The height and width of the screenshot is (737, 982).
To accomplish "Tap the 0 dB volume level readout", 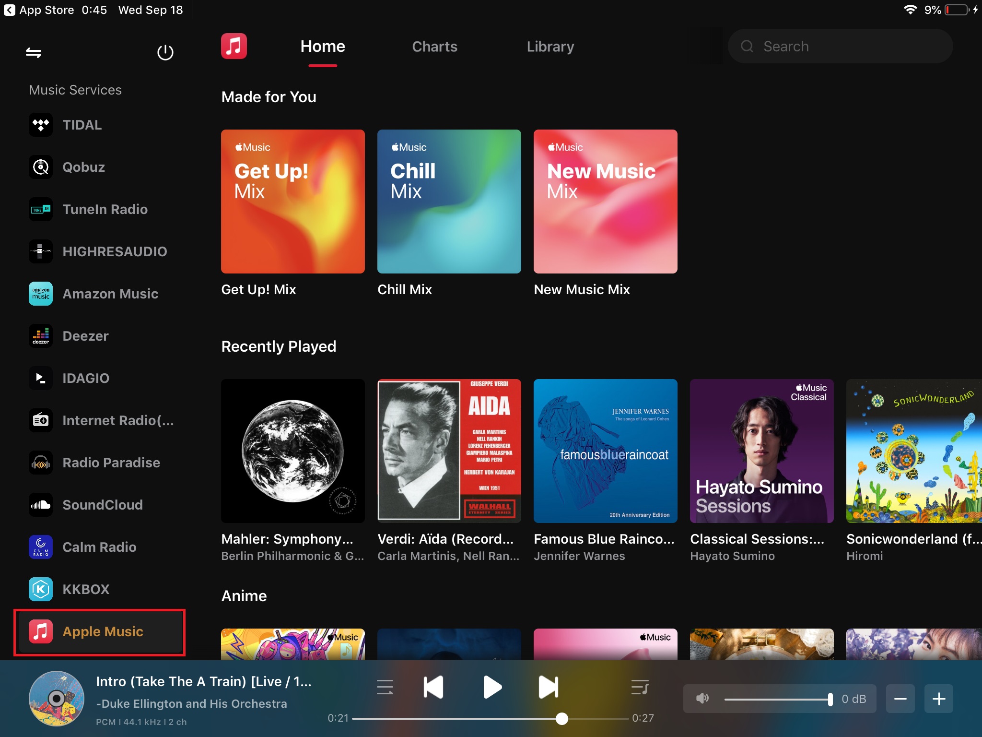I will (854, 699).
